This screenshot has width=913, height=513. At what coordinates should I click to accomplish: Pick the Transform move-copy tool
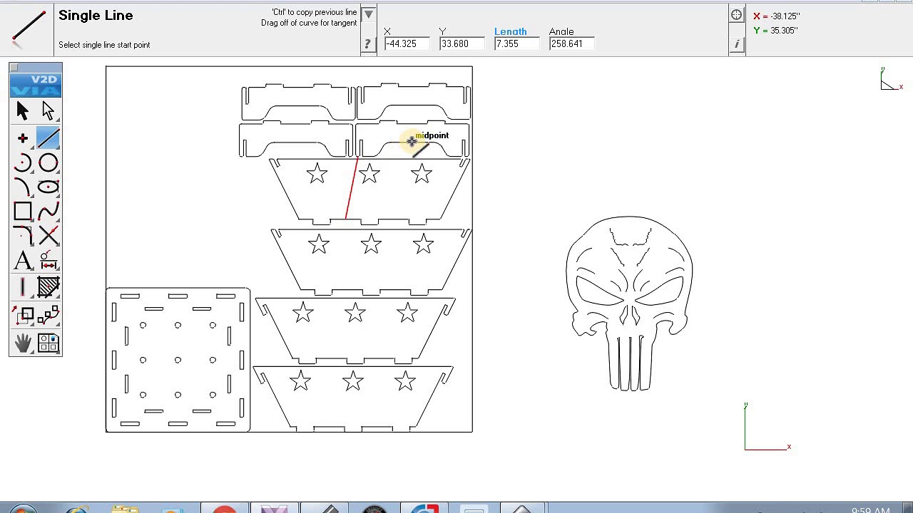pyautogui.click(x=22, y=315)
